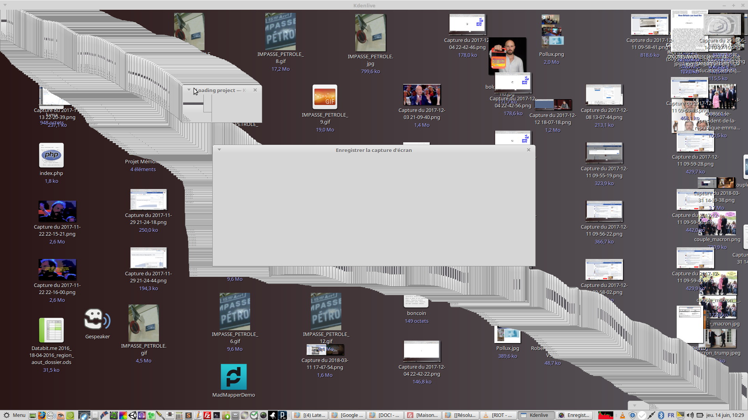The height and width of the screenshot is (420, 748).
Task: Select IMPASSE_PETROLE_9.gif thumbnail on desktop
Action: [x=325, y=97]
